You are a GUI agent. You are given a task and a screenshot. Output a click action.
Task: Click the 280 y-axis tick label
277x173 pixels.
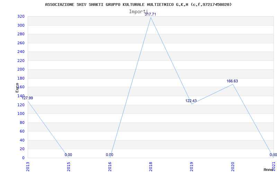click(21, 34)
